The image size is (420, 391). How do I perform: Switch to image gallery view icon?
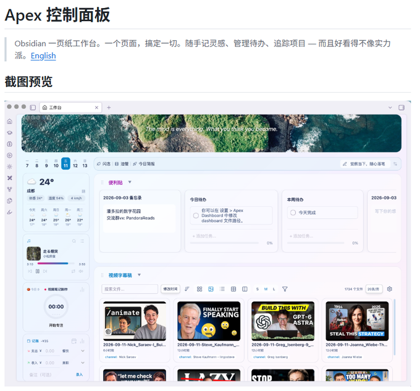[x=211, y=289]
